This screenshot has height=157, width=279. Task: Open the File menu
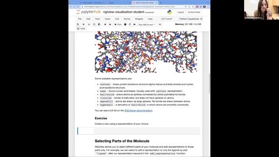(80, 19)
